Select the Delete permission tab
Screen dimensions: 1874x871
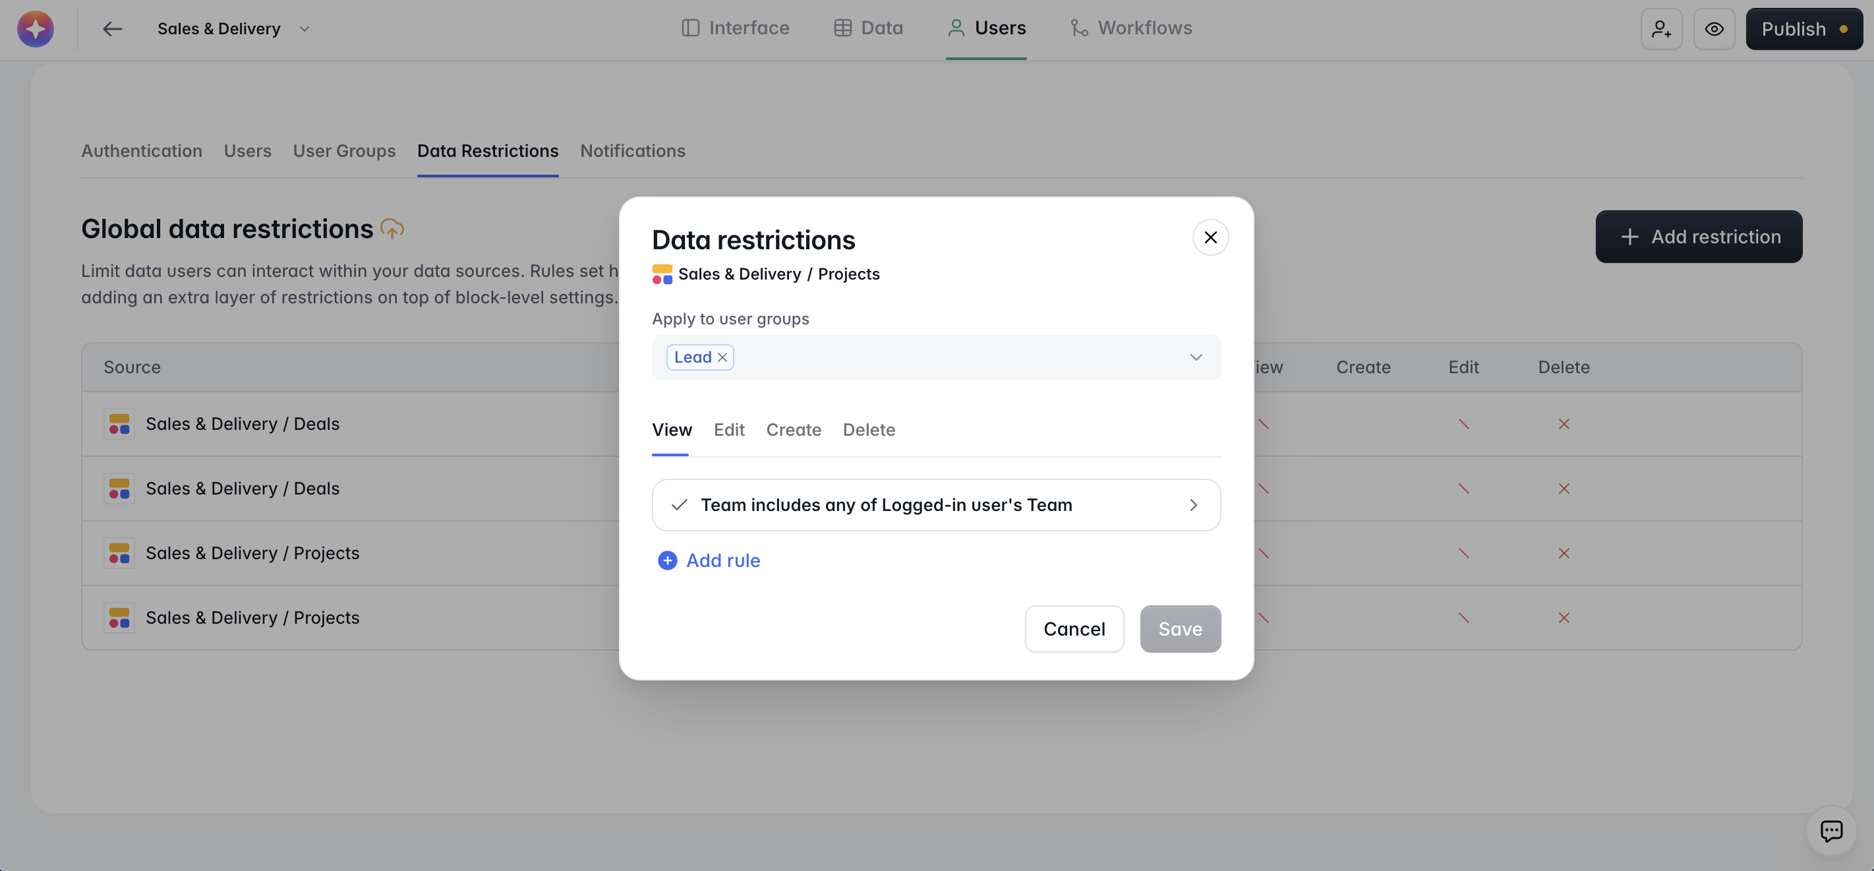(869, 430)
